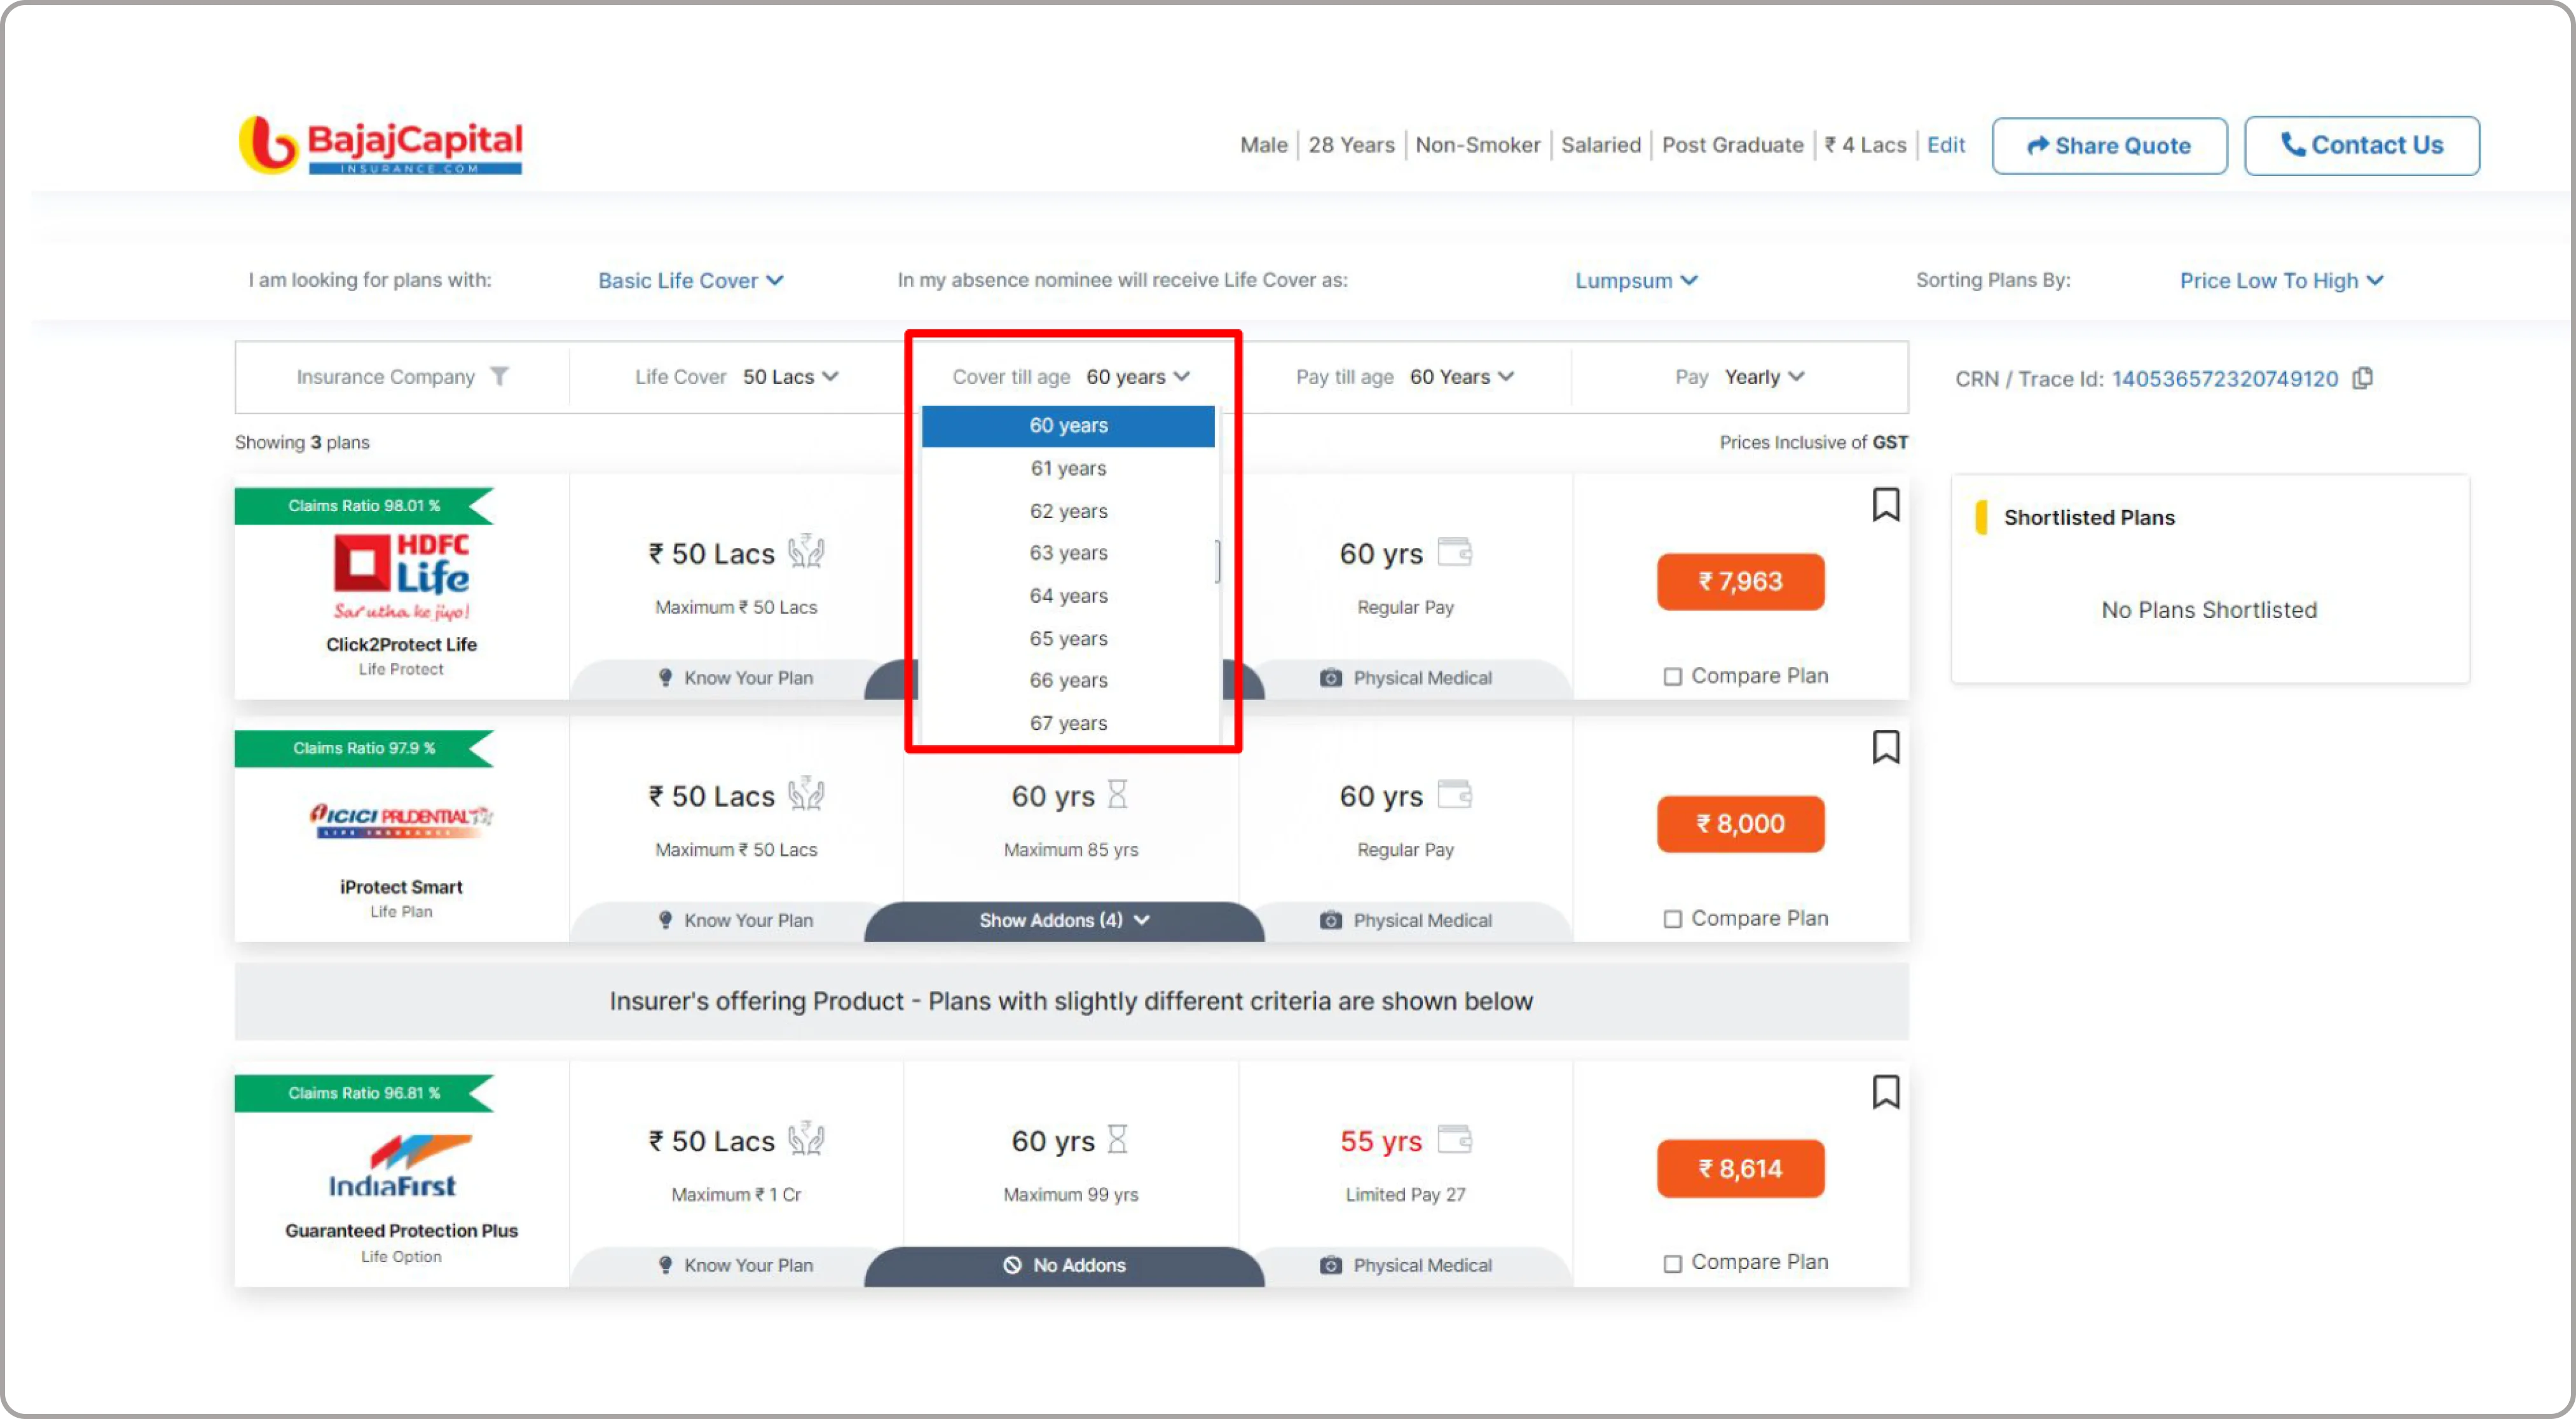Click hourglass icon beside ICICI 60 yrs cover
This screenshot has width=2576, height=1419.
tap(1118, 794)
